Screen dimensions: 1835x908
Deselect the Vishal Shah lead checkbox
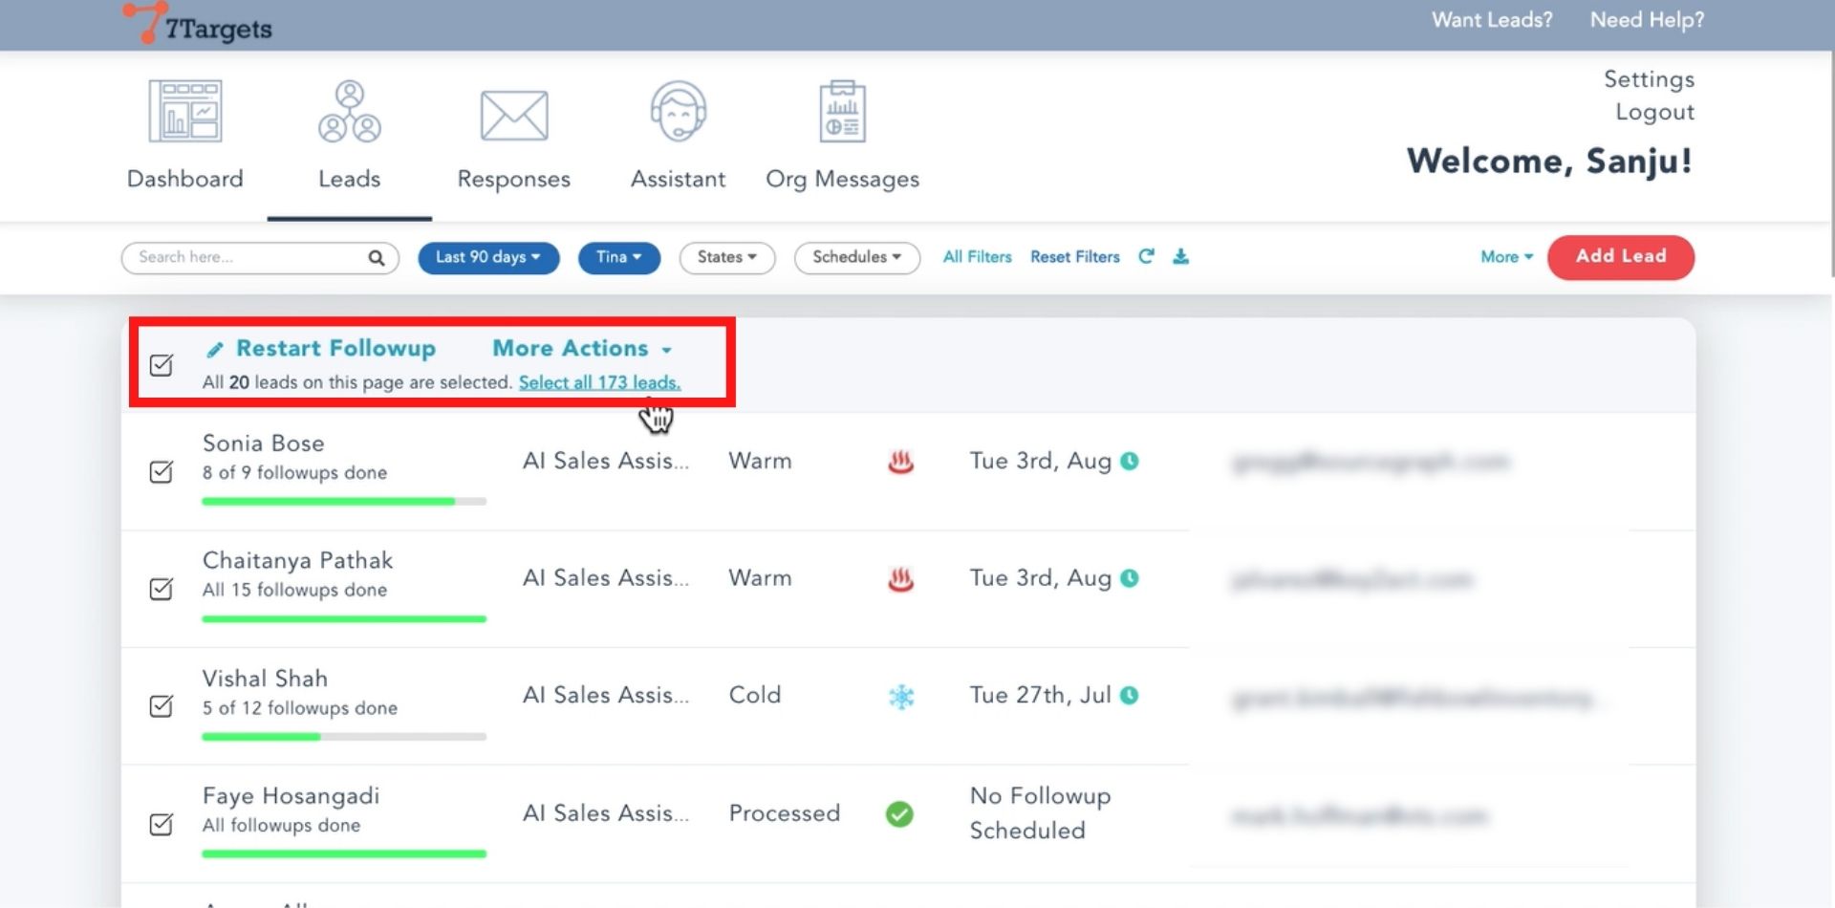(162, 706)
